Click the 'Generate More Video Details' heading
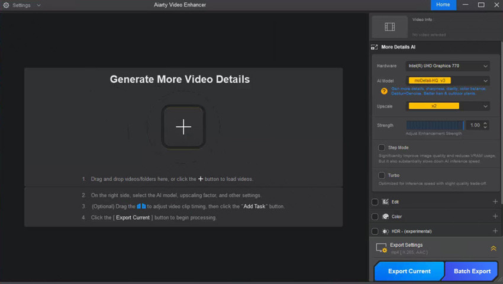 pyautogui.click(x=180, y=79)
